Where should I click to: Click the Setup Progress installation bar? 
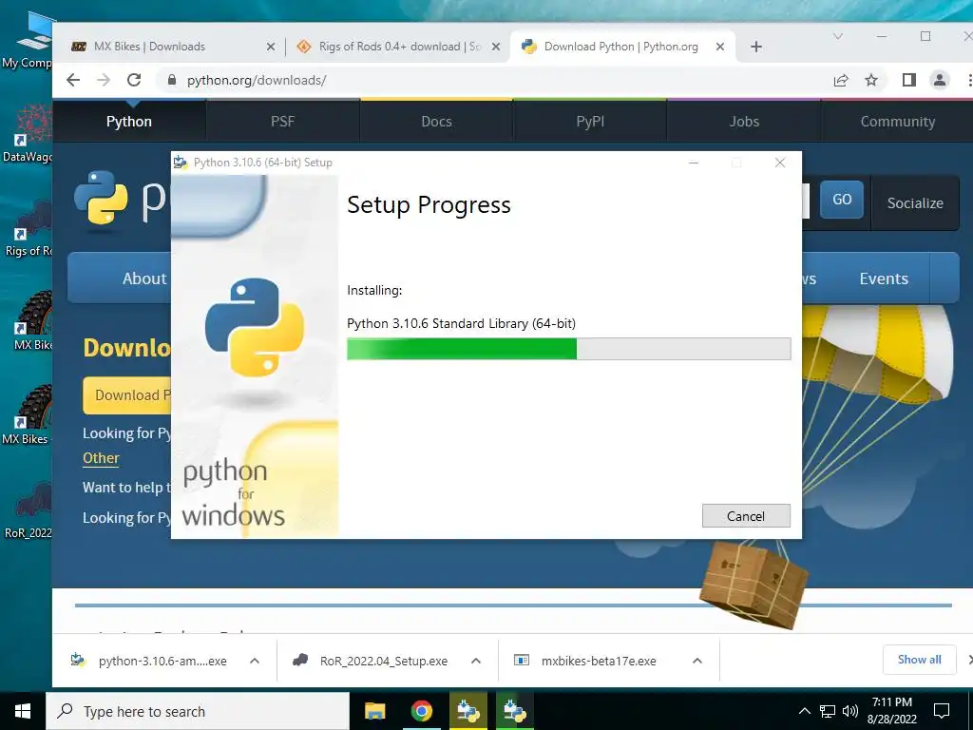pos(568,349)
